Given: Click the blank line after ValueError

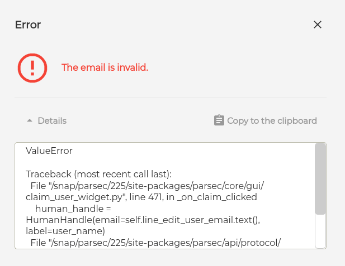Looking at the screenshot, I should [x=165, y=162].
